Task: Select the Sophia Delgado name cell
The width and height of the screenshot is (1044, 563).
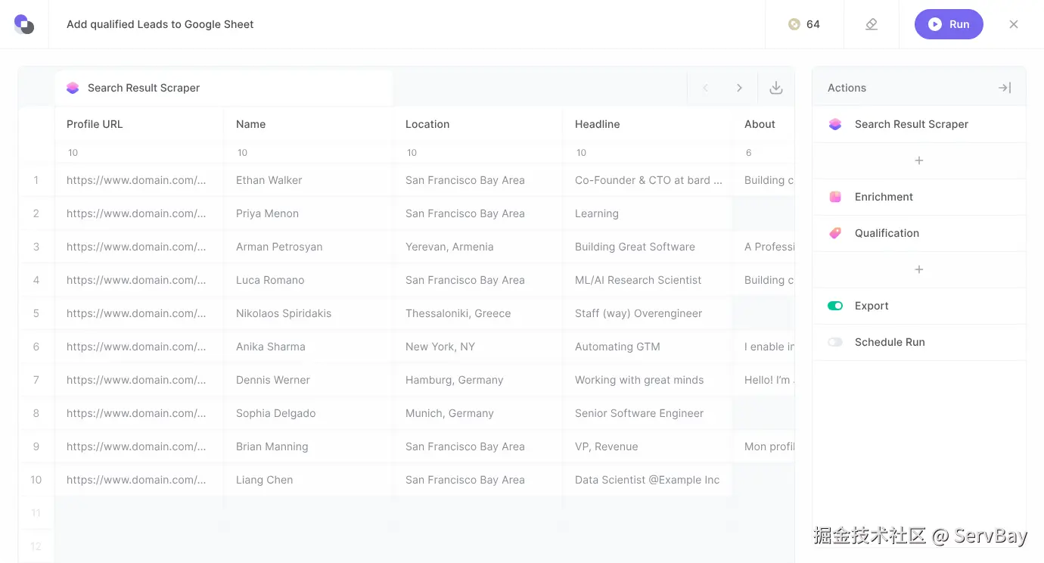Action: pos(309,413)
